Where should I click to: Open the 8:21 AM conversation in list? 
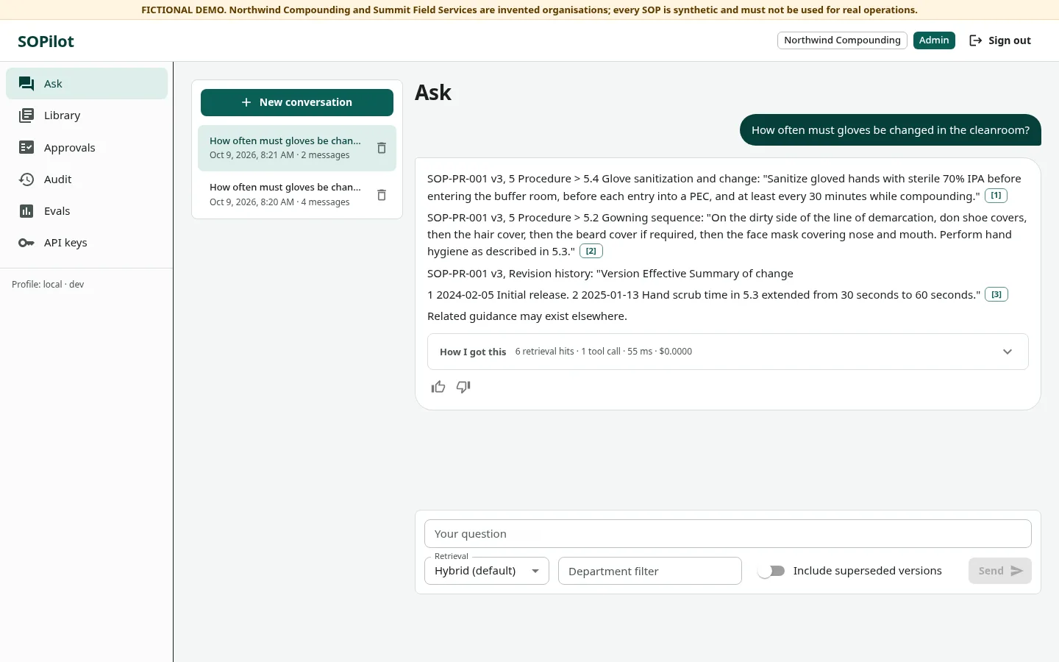[x=297, y=148]
